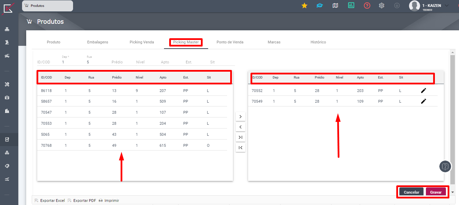Click the Rua filter field containing 5
The height and width of the screenshot is (205, 459).
[x=96, y=62]
